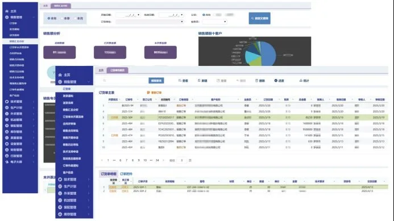This screenshot has height=221, width=394.
Task: Click the 技术管理 icon in the back window sidebar
Action: coord(7,102)
